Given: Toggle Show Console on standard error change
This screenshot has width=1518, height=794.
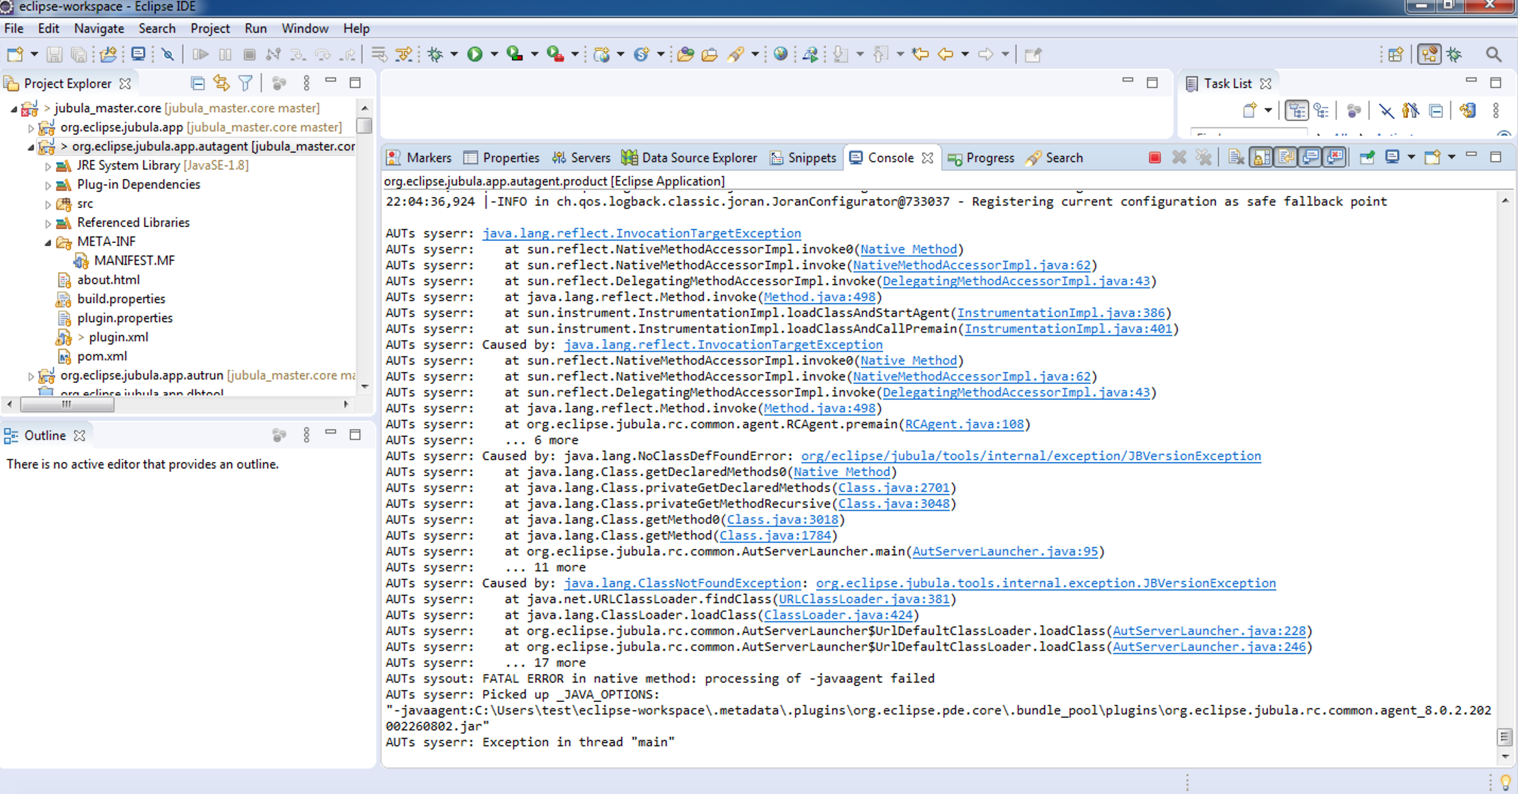Looking at the screenshot, I should 1335,157.
